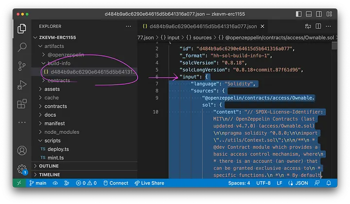Open the Source Control view

pyautogui.click(x=22, y=65)
